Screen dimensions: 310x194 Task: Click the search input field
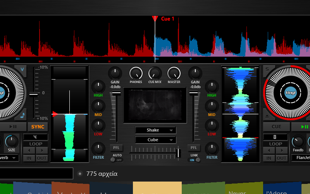[x=36, y=173]
